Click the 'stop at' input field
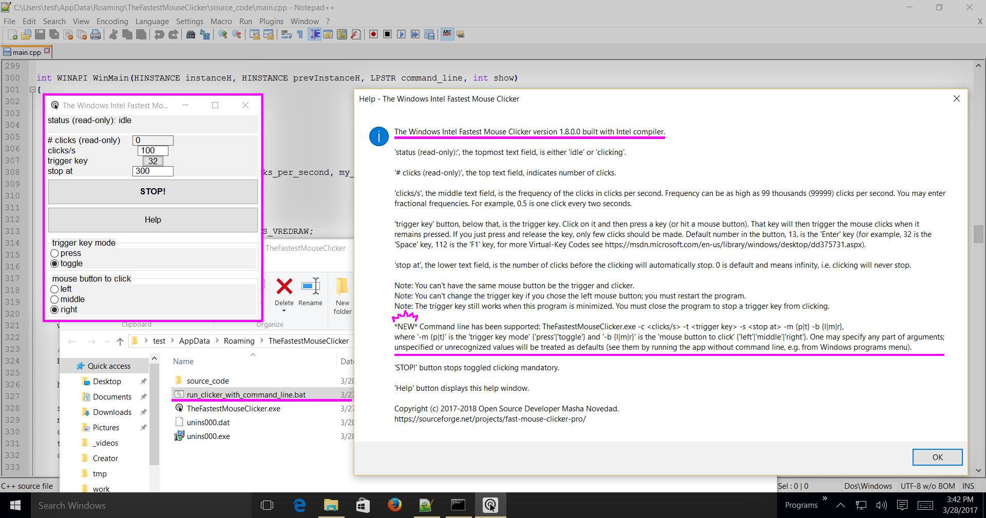The image size is (986, 518). tap(153, 171)
